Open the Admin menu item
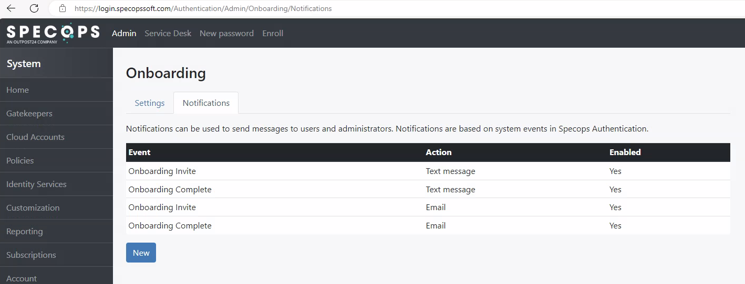Viewport: 745px width, 284px height. pos(124,33)
